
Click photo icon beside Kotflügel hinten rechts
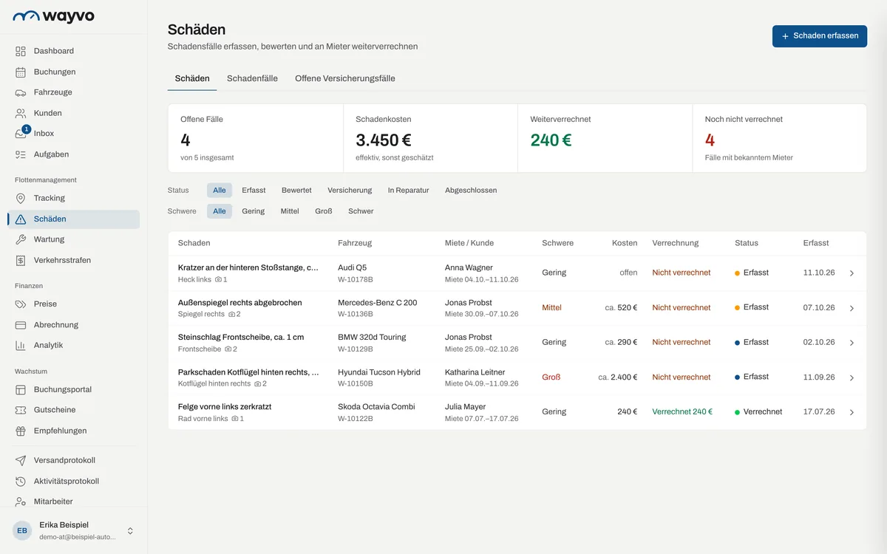click(x=258, y=384)
